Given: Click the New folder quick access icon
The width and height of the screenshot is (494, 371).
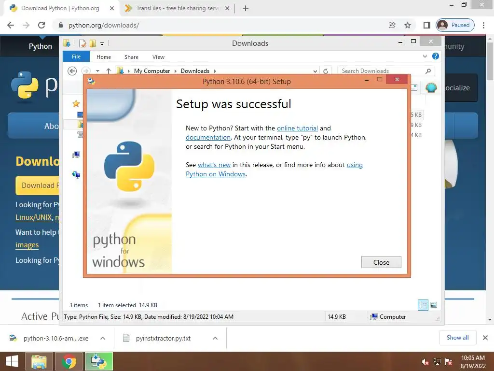Looking at the screenshot, I should point(93,43).
